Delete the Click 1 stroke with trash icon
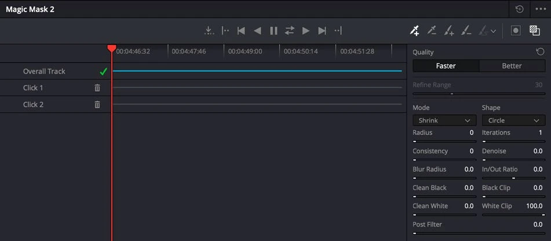This screenshot has width=551, height=241. tap(97, 88)
